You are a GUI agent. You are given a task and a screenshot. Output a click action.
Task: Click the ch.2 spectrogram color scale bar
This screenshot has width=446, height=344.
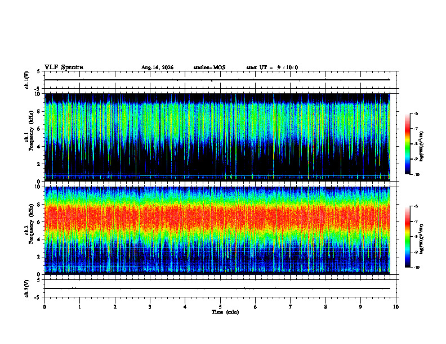[x=408, y=237]
